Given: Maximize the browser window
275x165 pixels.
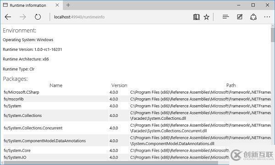Looking at the screenshot, I should pos(253,5).
